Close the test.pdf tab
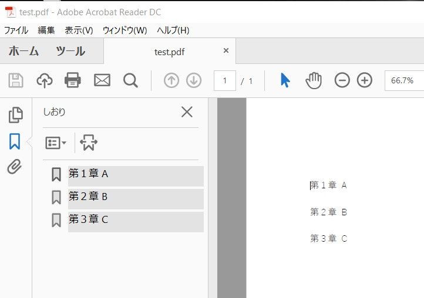This screenshot has width=424, height=298. point(226,50)
